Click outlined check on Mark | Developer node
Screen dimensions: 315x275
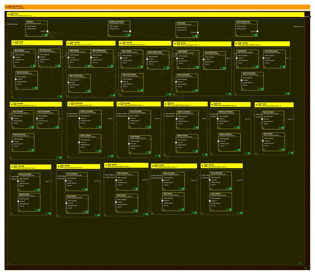tap(180, 189)
